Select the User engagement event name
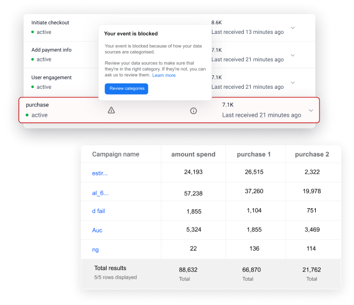 51,77
